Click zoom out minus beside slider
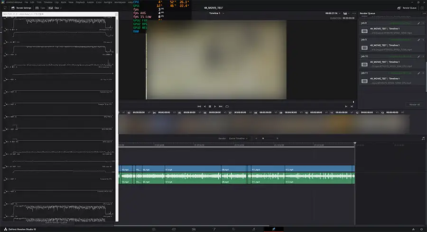This screenshot has height=232, width=427. 256,139
